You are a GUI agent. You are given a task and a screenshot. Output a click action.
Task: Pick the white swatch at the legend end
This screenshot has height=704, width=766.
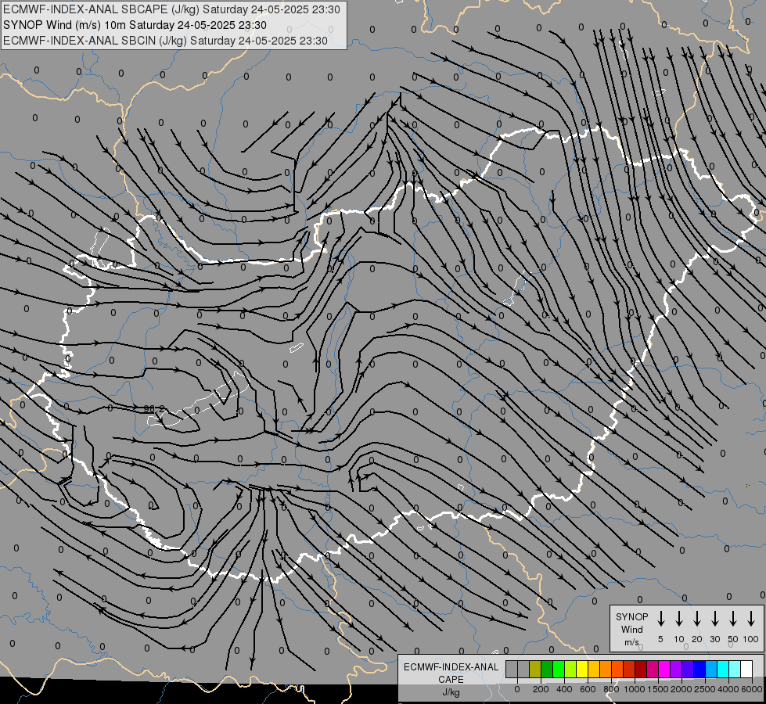click(x=746, y=669)
